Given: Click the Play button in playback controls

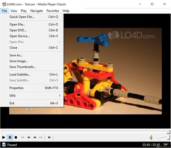Looking at the screenshot, I should (4, 137).
